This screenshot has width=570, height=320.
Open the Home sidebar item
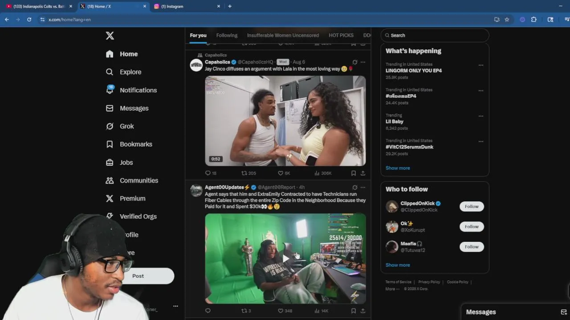(122, 54)
